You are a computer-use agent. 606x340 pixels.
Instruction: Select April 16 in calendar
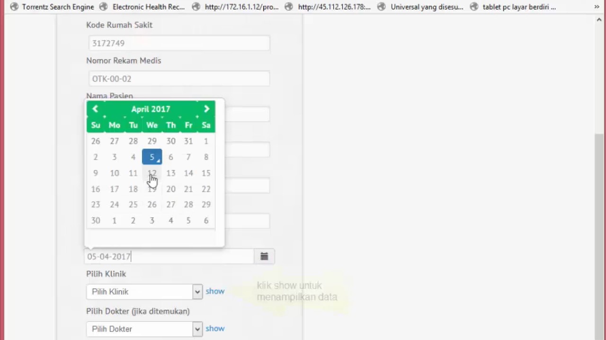tap(96, 189)
